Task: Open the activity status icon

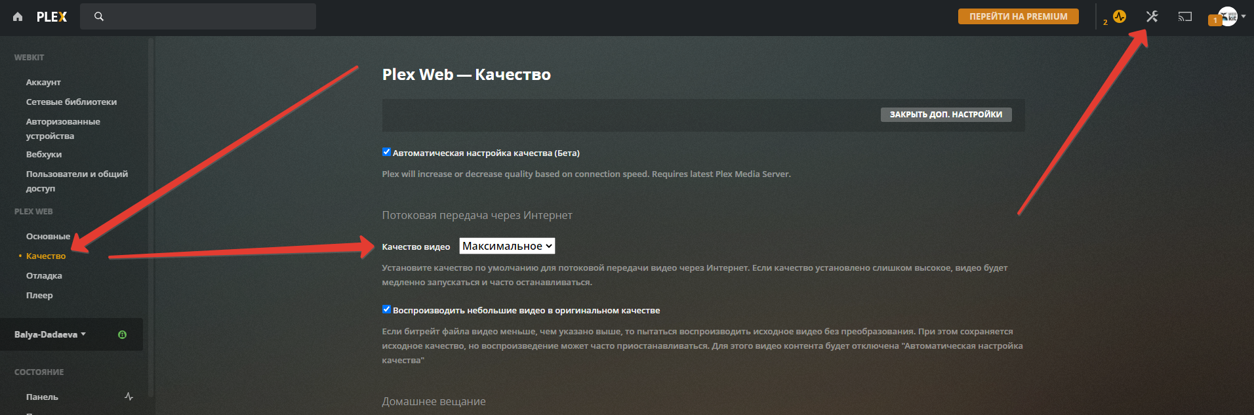Action: (1120, 16)
